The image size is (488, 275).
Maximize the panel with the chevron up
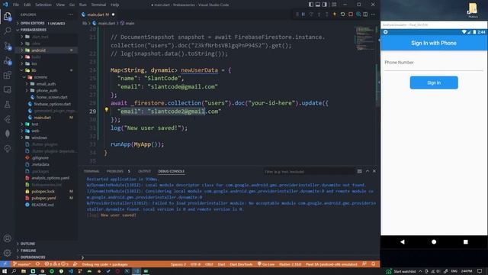pos(368,171)
